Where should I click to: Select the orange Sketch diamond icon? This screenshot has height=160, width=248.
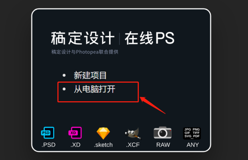coord(103,133)
